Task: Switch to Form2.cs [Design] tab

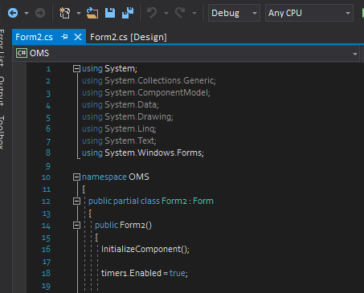Action: coord(129,37)
